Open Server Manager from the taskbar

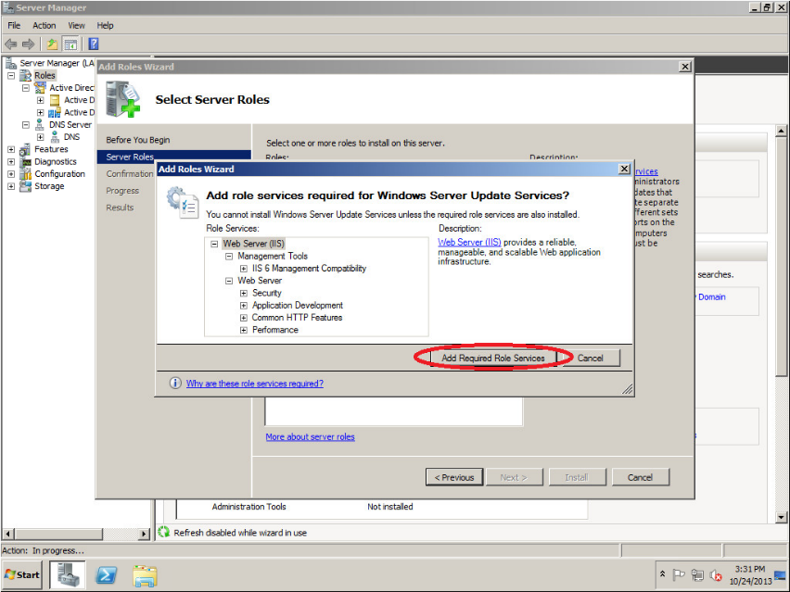point(67,575)
